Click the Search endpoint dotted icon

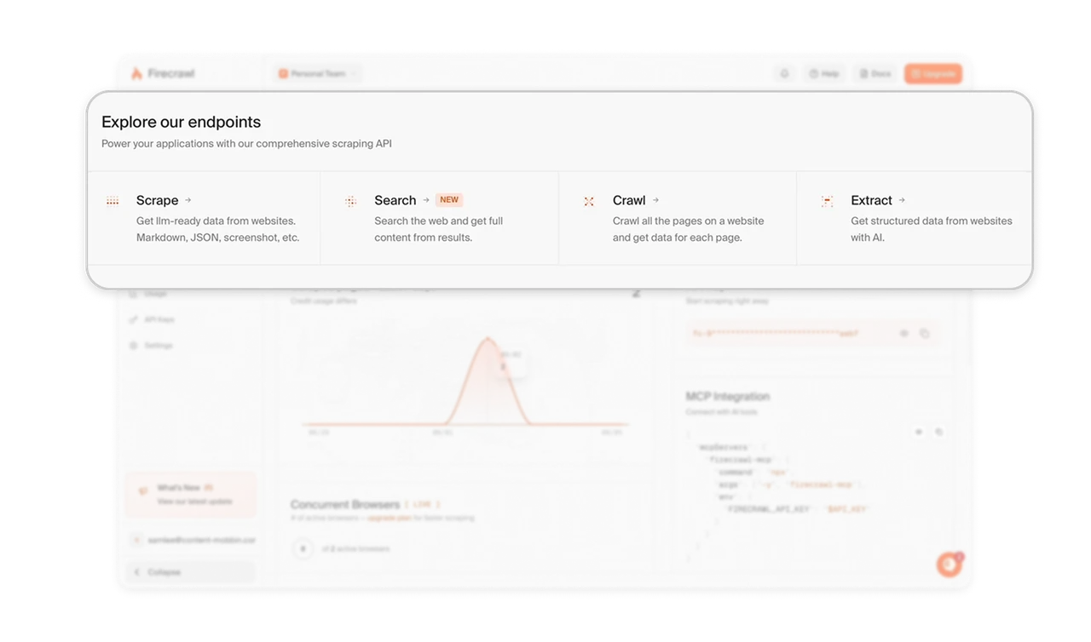(x=350, y=201)
